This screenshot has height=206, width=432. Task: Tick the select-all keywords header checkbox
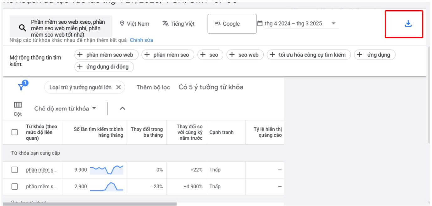[x=14, y=132]
